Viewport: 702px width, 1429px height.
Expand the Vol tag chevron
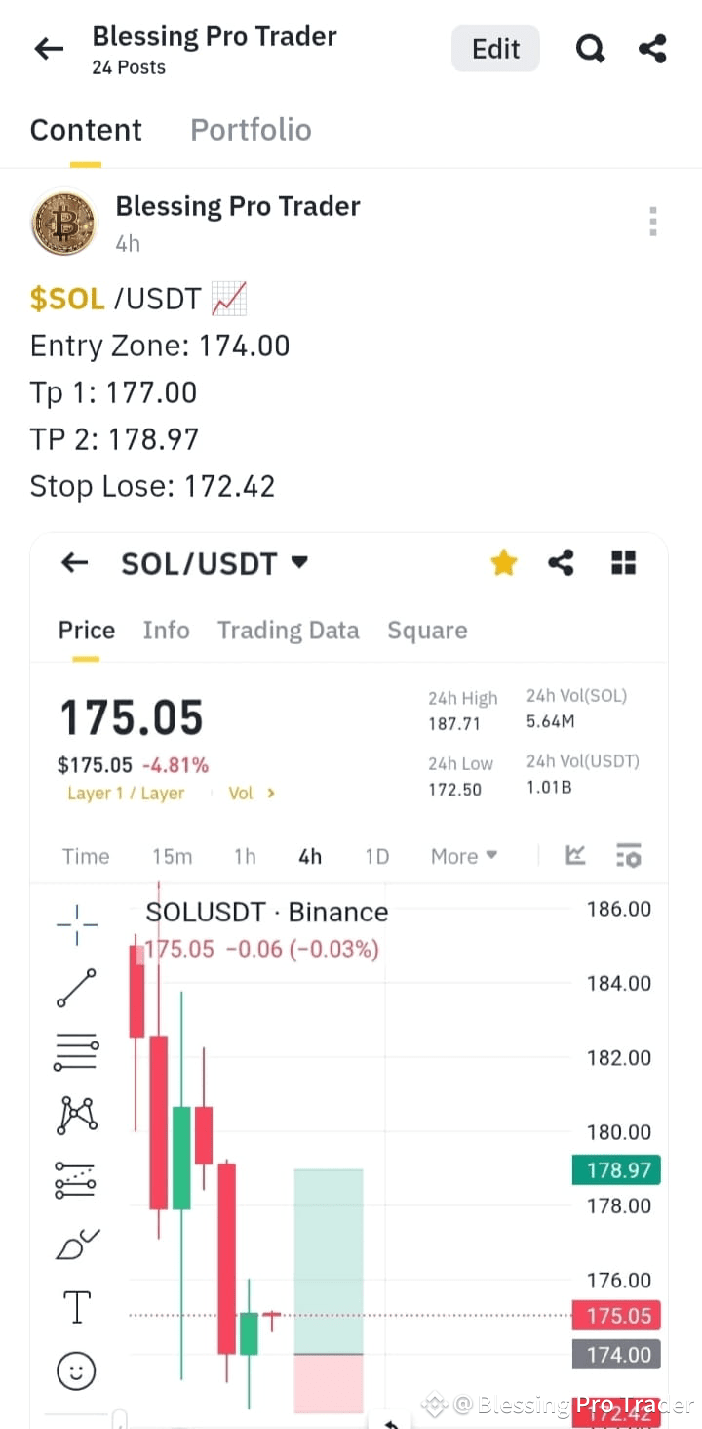(x=271, y=793)
